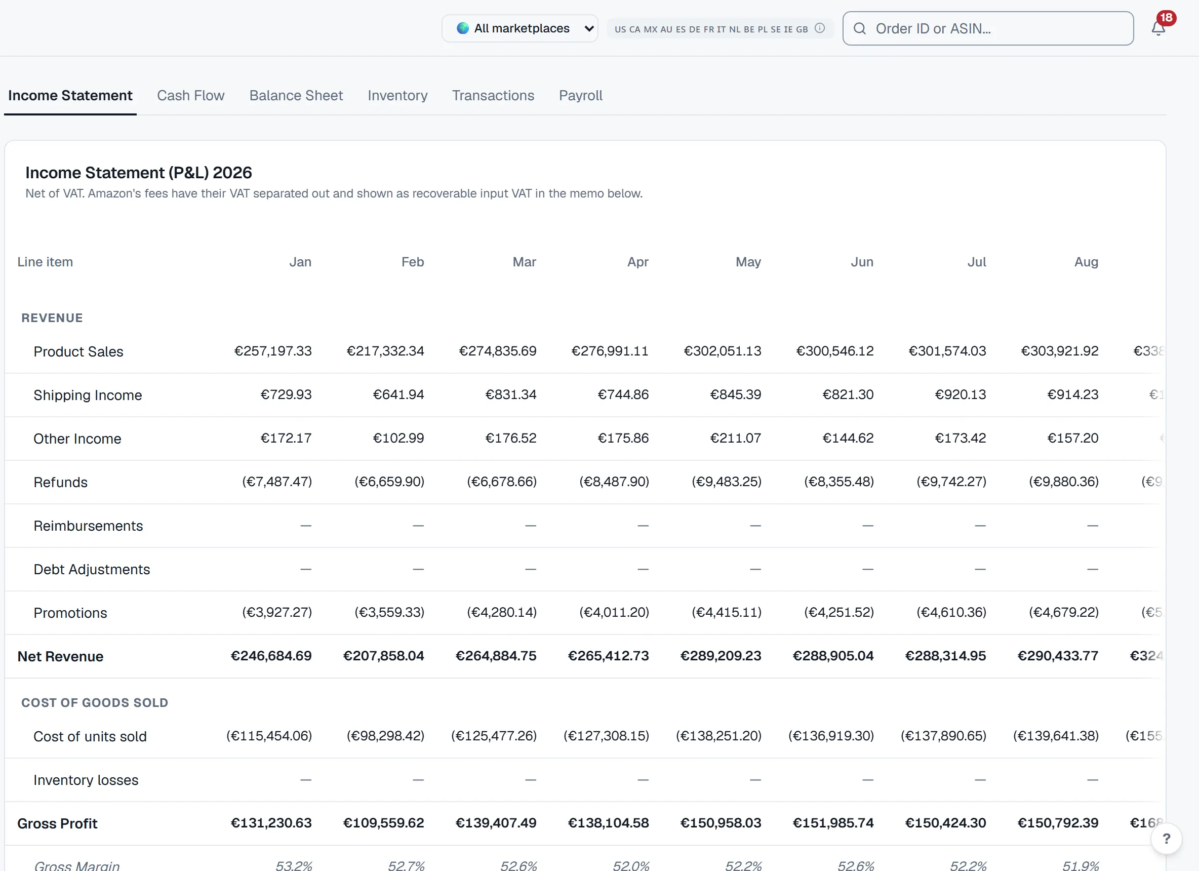Click the Inventory losses row label

(86, 780)
